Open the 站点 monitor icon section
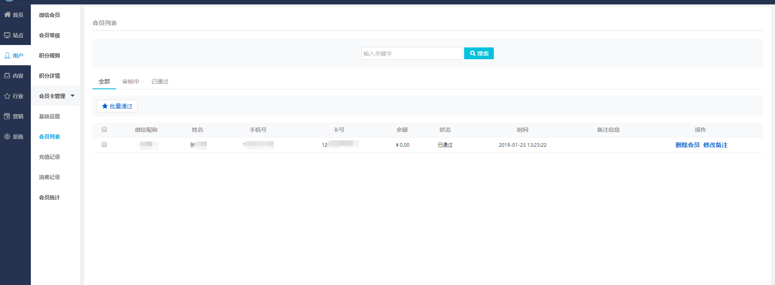Viewport: 775px width, 285px height. (7, 35)
